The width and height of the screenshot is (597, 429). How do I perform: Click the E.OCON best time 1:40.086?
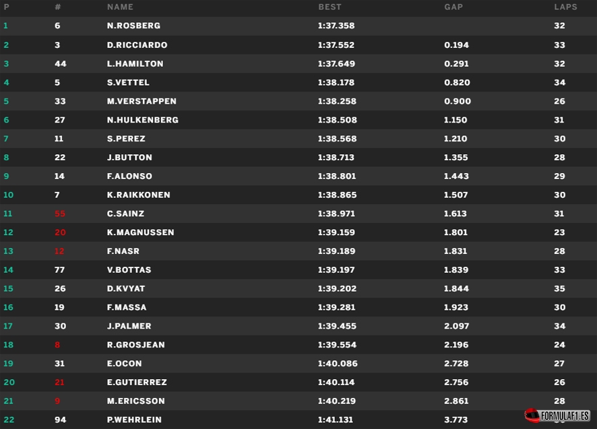338,364
